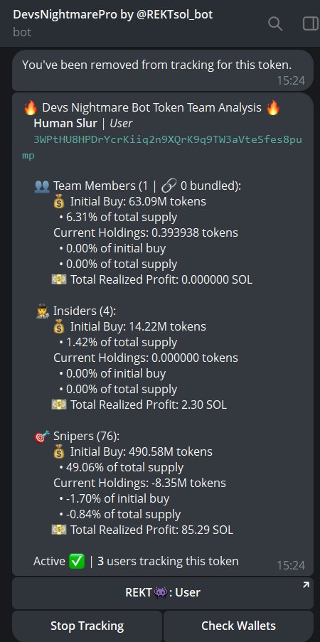
Task: Click the Check Wallets button
Action: [x=238, y=626]
